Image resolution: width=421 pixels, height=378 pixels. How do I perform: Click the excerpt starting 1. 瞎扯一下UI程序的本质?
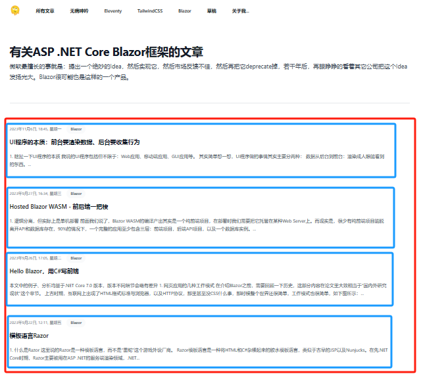197,161
